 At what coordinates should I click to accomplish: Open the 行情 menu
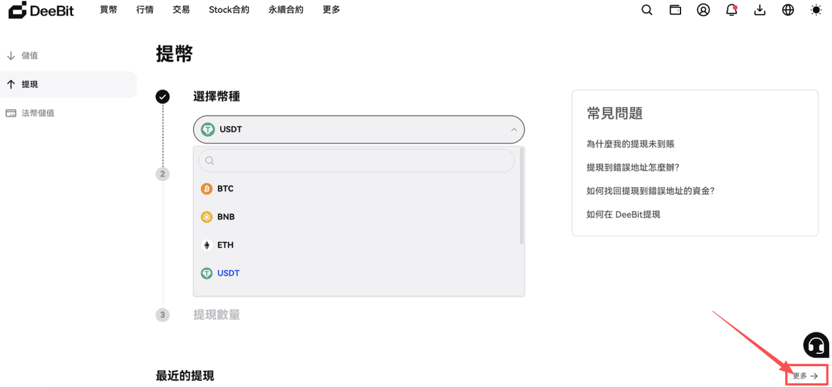[145, 10]
